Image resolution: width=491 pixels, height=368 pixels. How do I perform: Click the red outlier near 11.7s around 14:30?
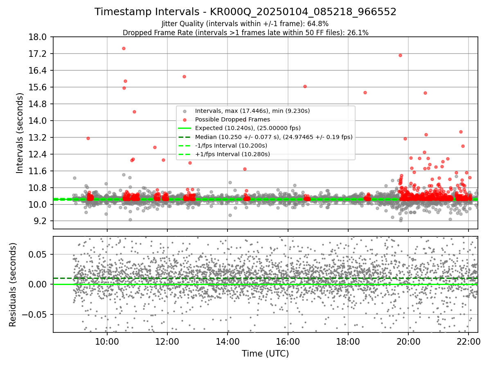click(245, 169)
